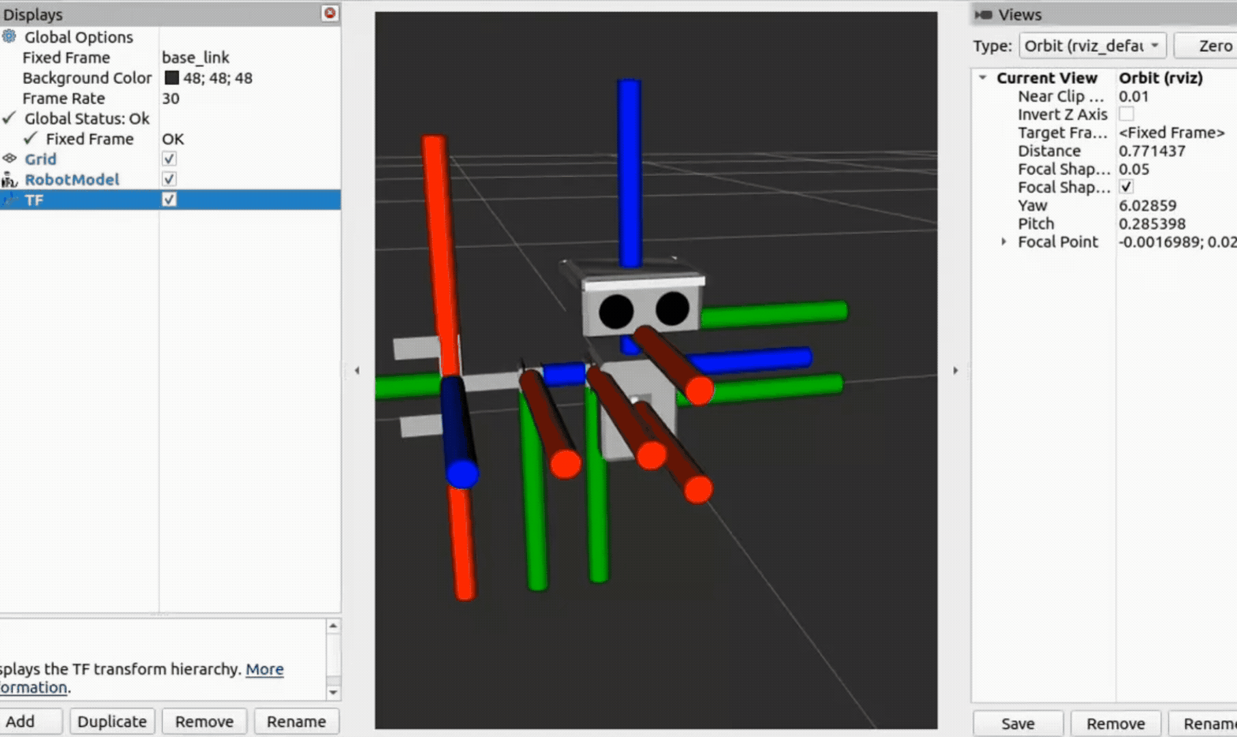Select the TF display row
Viewport: 1237px width, 737px height.
tap(170, 199)
